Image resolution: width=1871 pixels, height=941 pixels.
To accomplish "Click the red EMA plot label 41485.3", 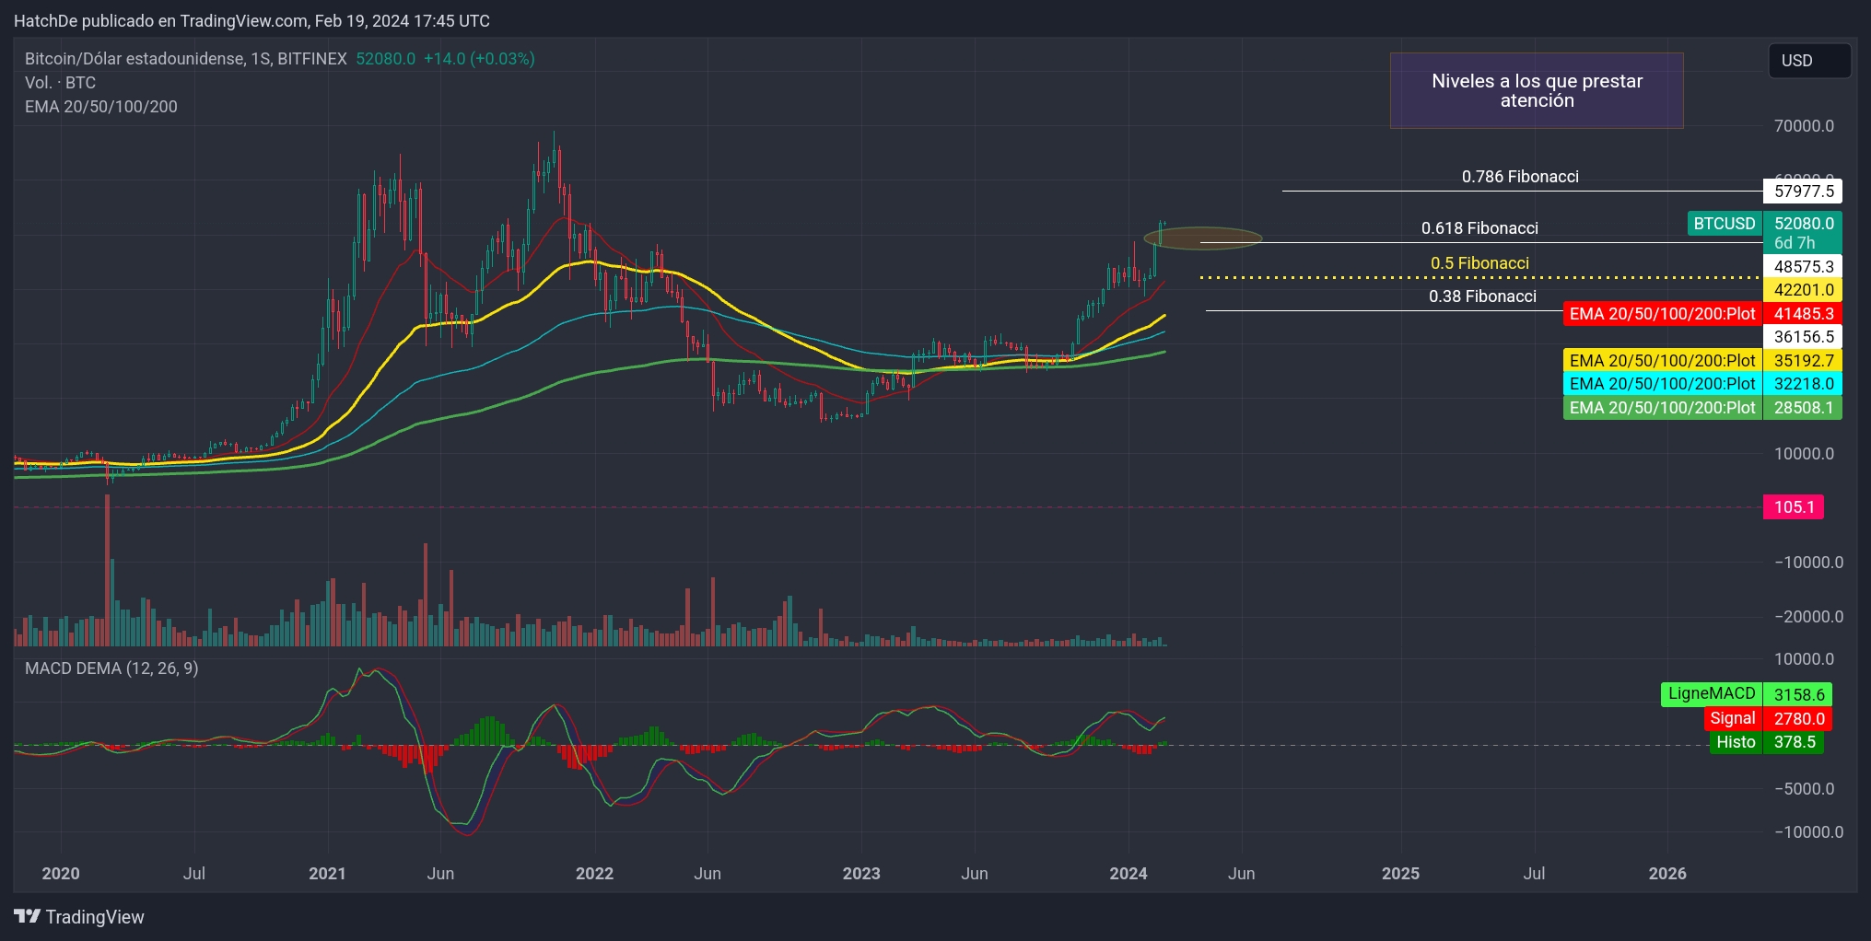I will pyautogui.click(x=1702, y=314).
